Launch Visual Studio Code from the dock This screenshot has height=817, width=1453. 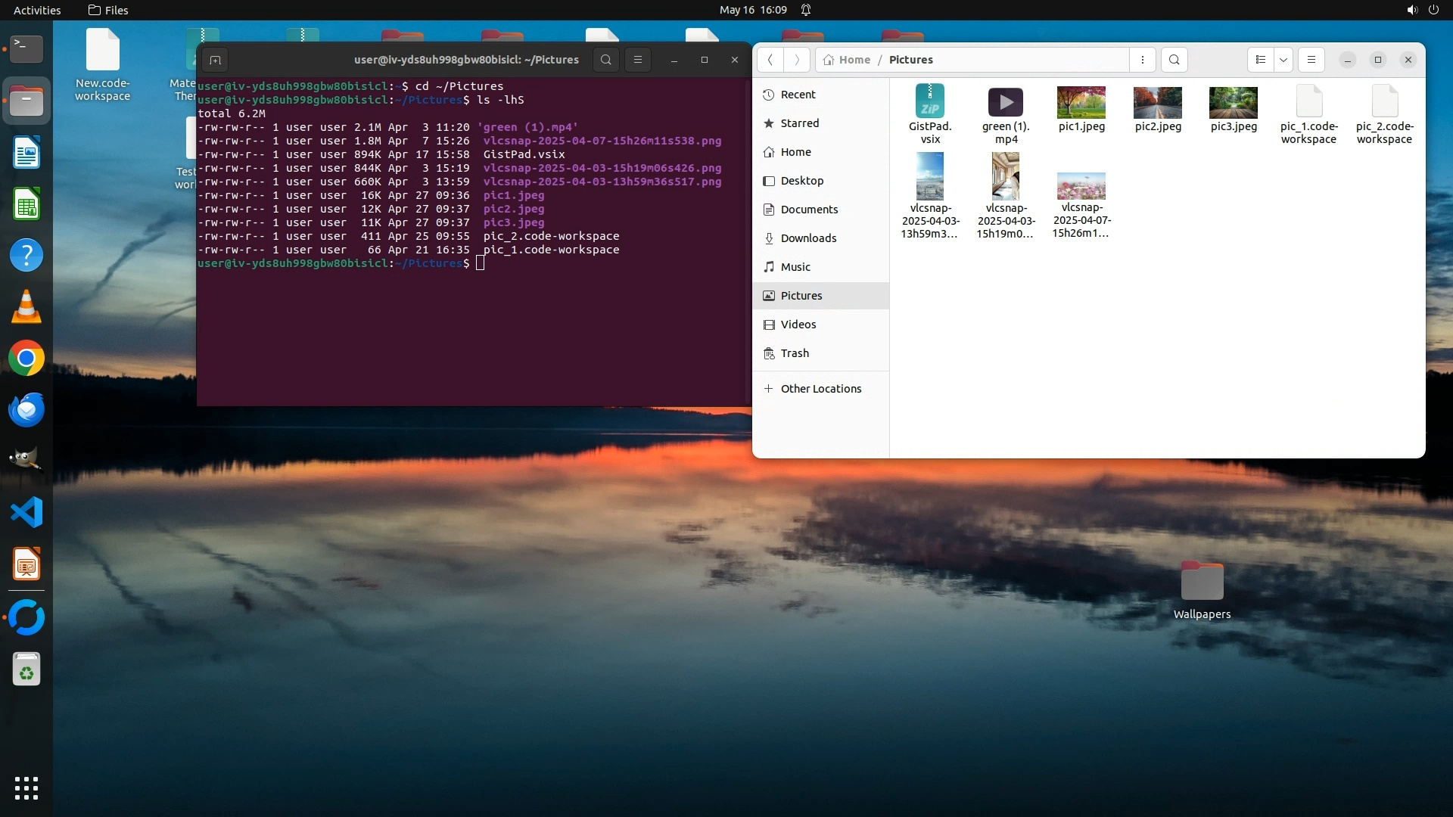(x=26, y=513)
